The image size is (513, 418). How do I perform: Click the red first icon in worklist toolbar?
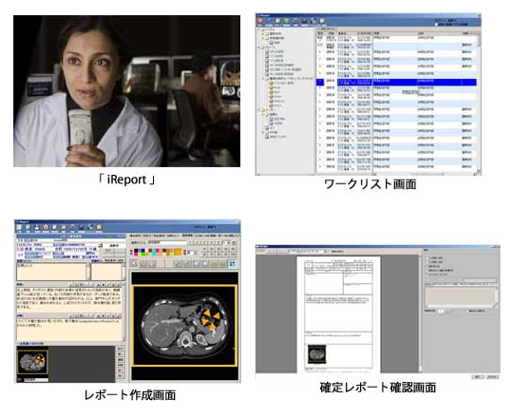point(260,21)
